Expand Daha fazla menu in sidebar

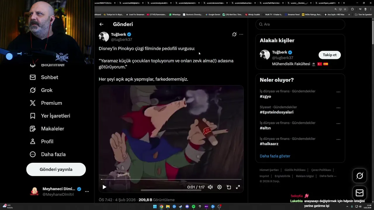(48, 154)
